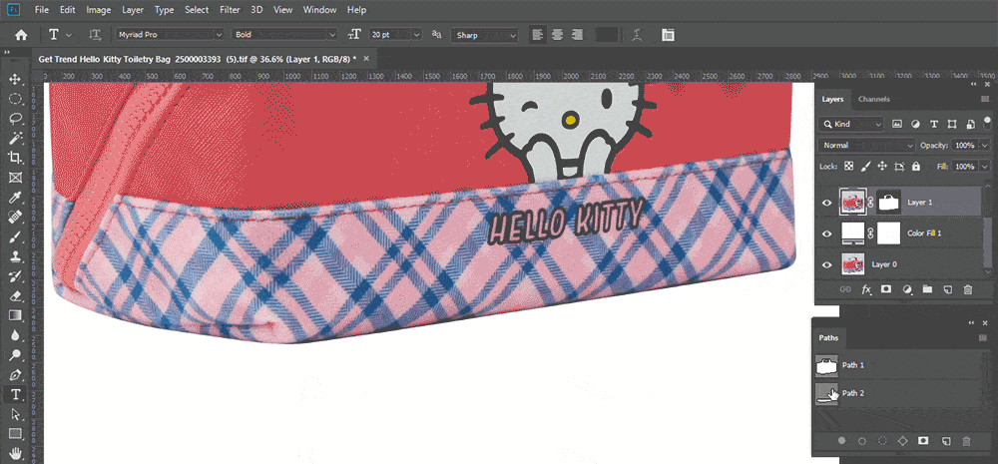Select the Spot Healing Brush tool
This screenshot has height=464, width=998.
(x=15, y=218)
